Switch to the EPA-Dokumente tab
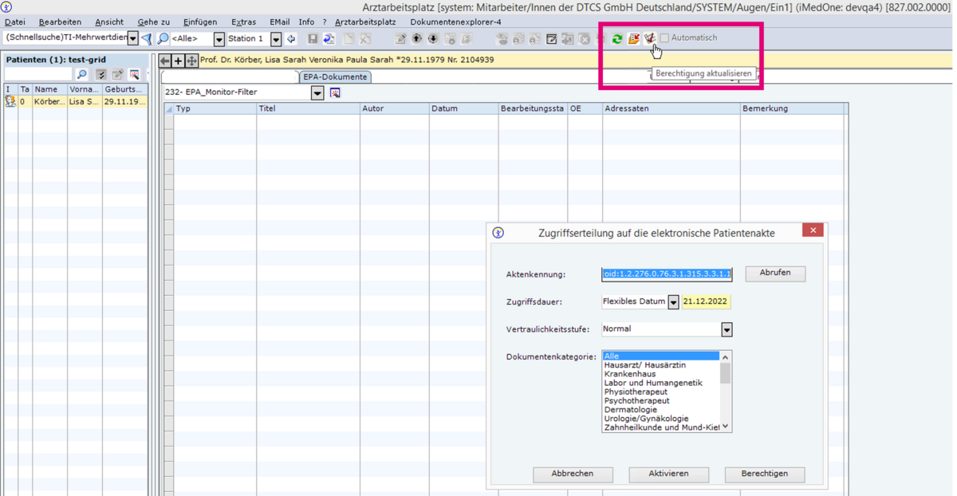Screen dimensions: 957x496 pyautogui.click(x=335, y=77)
